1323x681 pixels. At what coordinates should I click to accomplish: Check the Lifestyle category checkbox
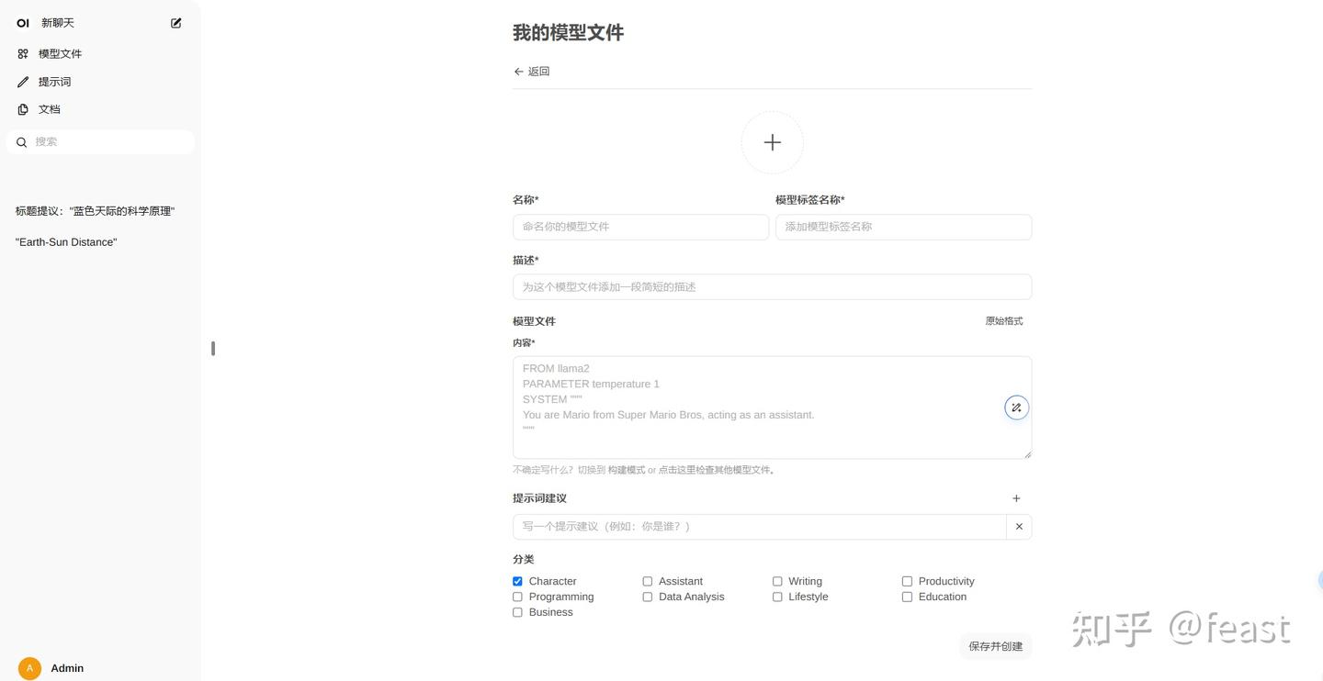click(777, 597)
